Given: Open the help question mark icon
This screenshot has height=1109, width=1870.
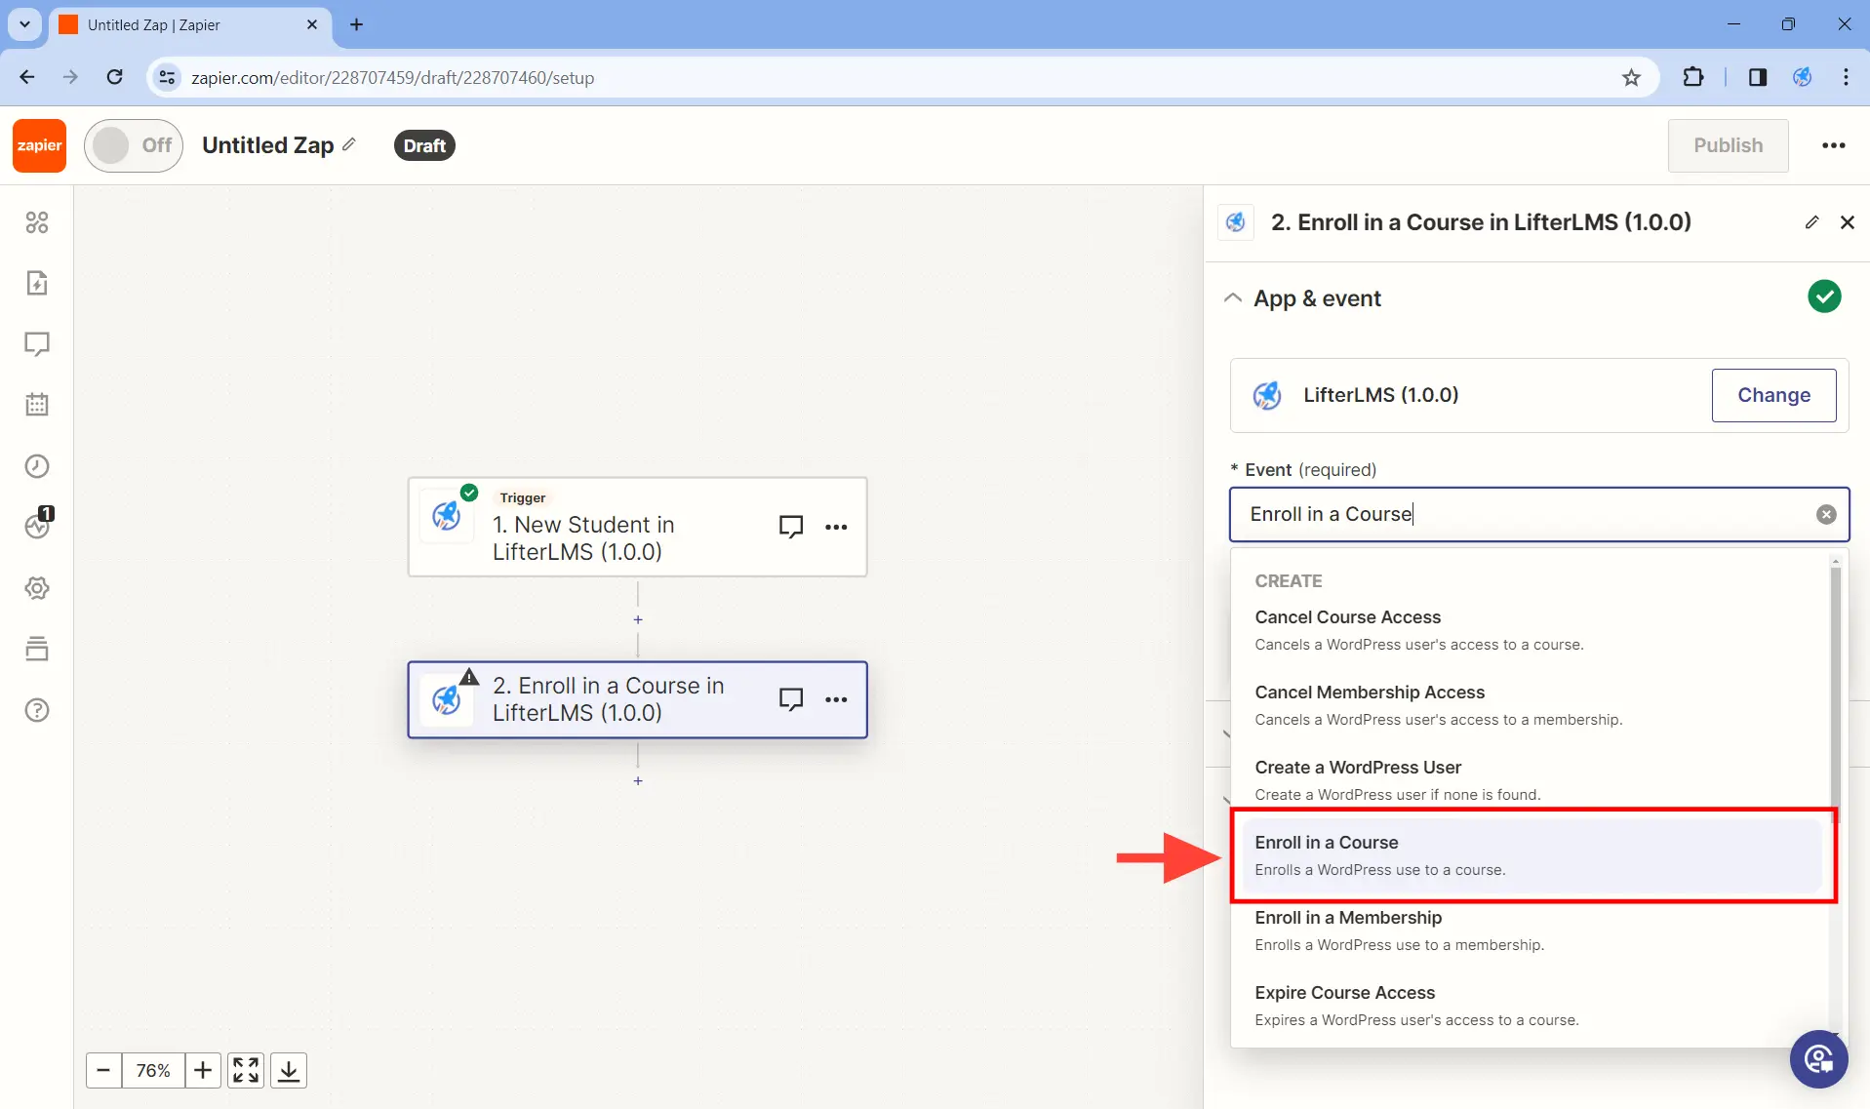Looking at the screenshot, I should point(37,710).
